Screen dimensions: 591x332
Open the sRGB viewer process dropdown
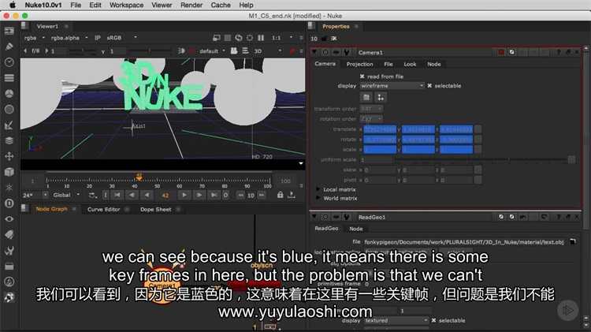tap(121, 38)
